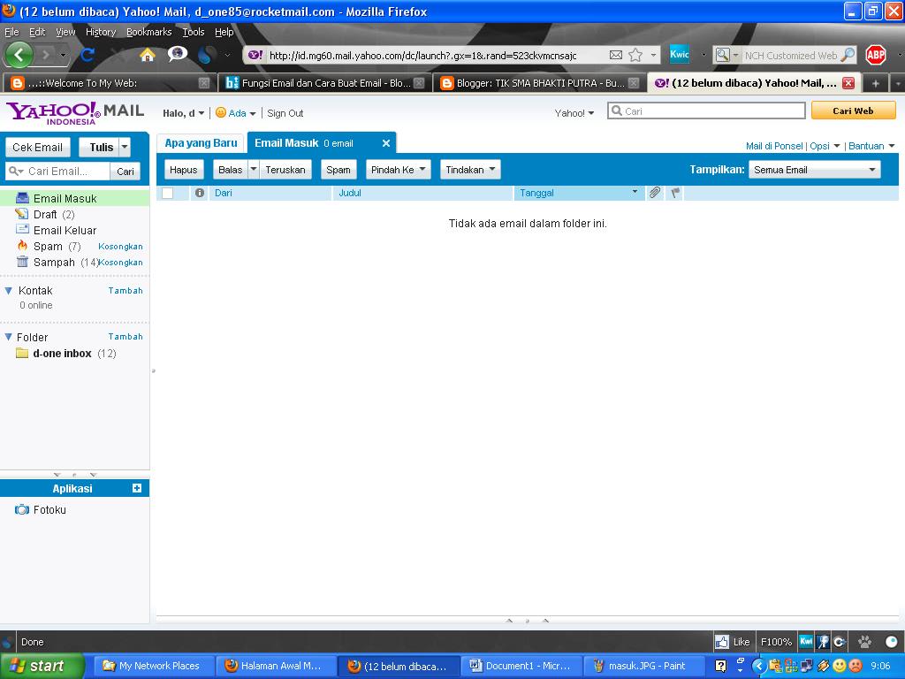Open the Tools menu
The image size is (905, 679).
(x=194, y=32)
